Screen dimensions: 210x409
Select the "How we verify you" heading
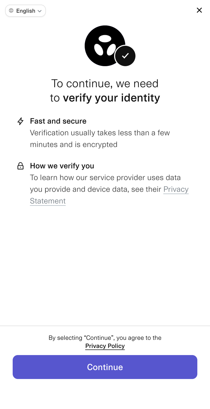(62, 166)
